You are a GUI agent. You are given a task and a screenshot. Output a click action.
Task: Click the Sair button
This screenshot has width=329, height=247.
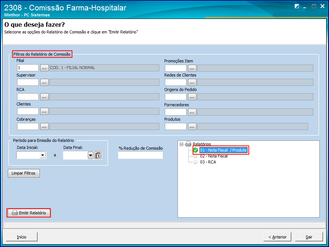pos(309,237)
